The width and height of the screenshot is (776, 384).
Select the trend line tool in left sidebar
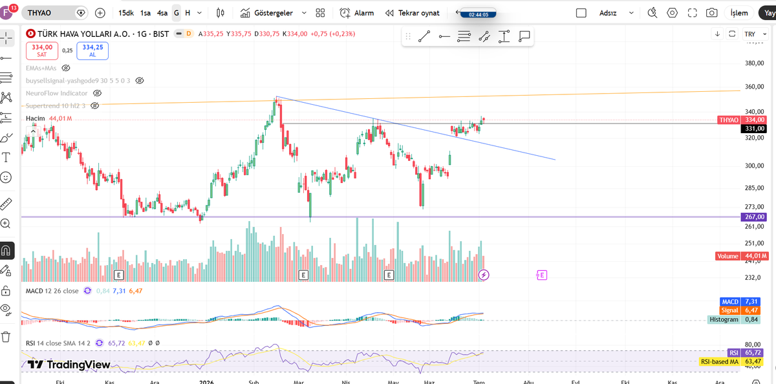pyautogui.click(x=6, y=58)
